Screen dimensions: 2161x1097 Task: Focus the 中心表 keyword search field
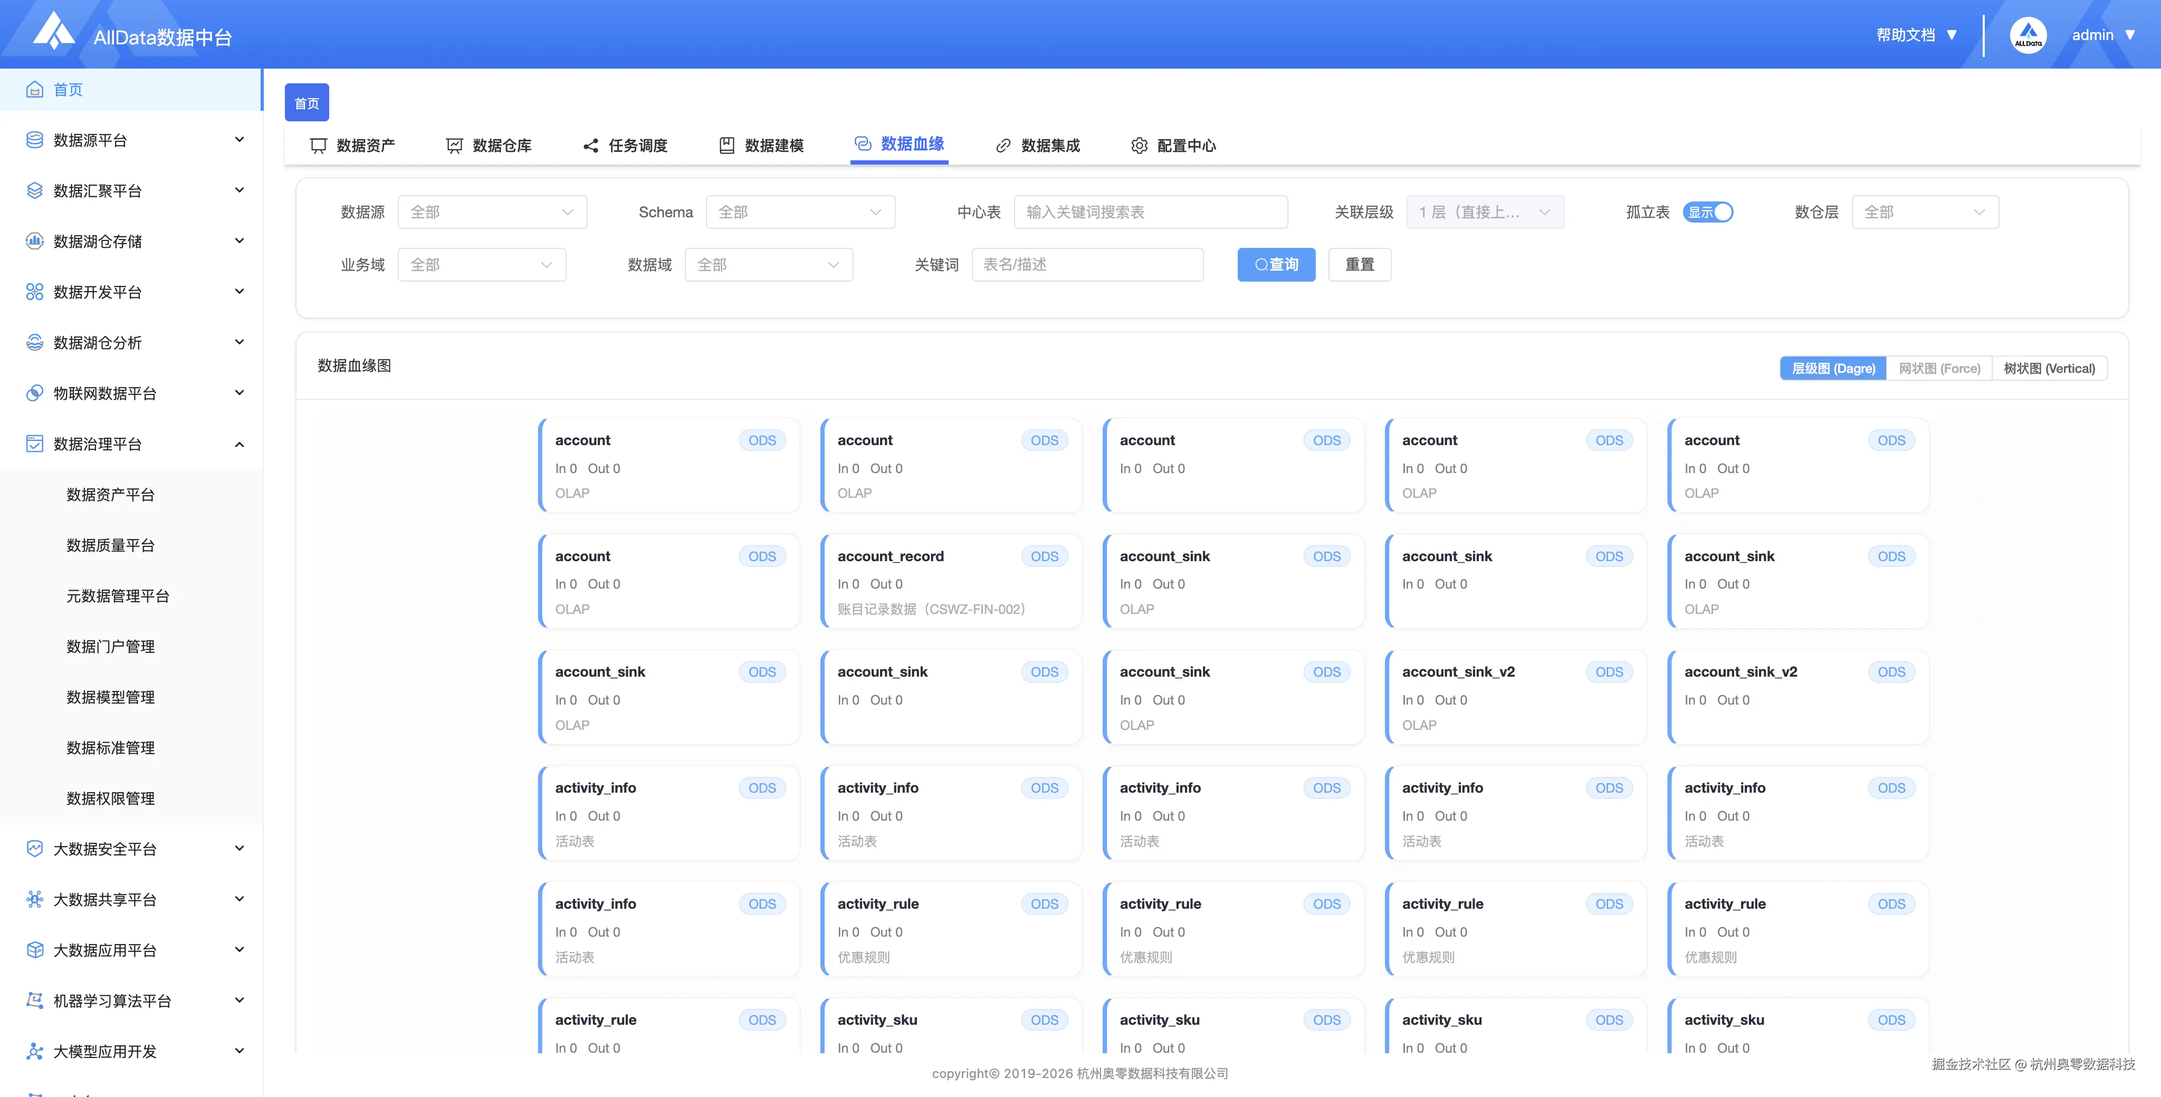[1150, 212]
